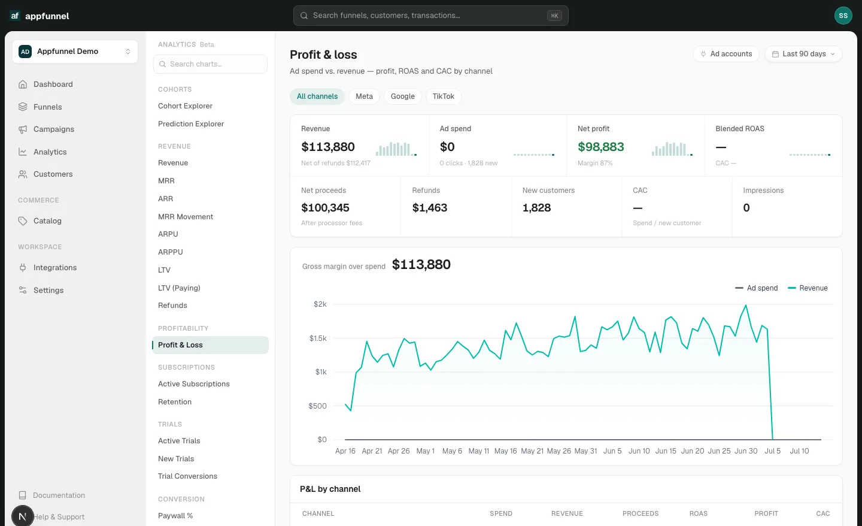Viewport: 862px width, 526px height.
Task: Open the Documentation link
Action: (59, 495)
